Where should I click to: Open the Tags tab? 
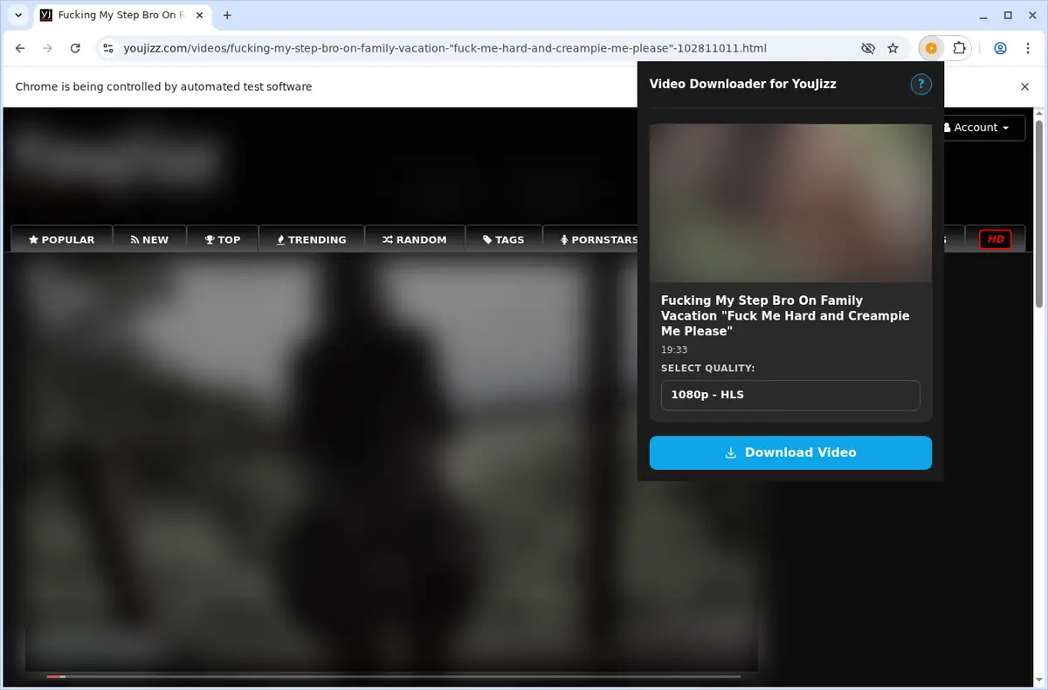pyautogui.click(x=504, y=239)
